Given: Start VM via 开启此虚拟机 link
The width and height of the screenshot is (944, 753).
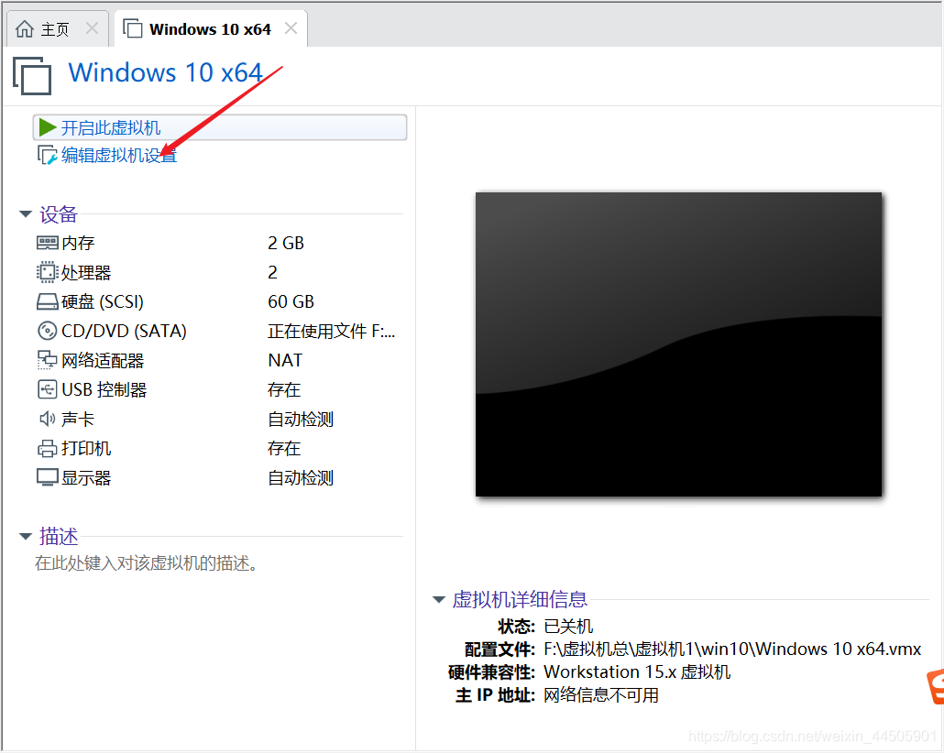Looking at the screenshot, I should tap(111, 127).
